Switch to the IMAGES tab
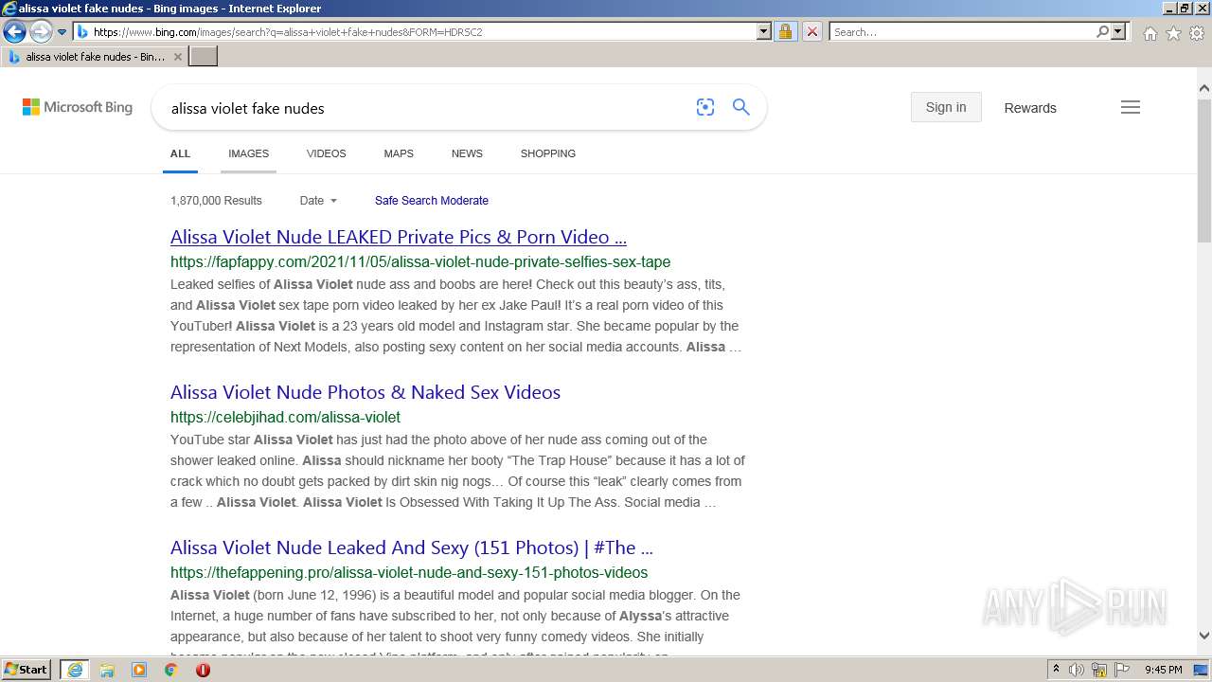This screenshot has height=682, width=1212. click(x=248, y=153)
